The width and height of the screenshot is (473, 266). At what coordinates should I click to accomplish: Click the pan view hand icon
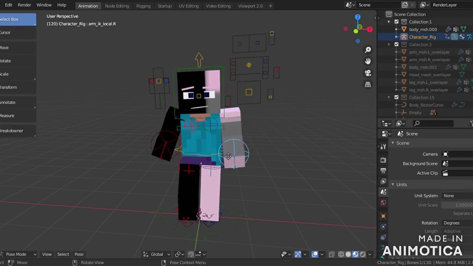(368, 61)
